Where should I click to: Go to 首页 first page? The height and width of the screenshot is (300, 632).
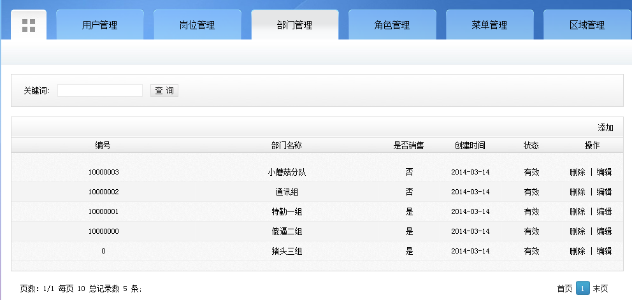click(564, 289)
